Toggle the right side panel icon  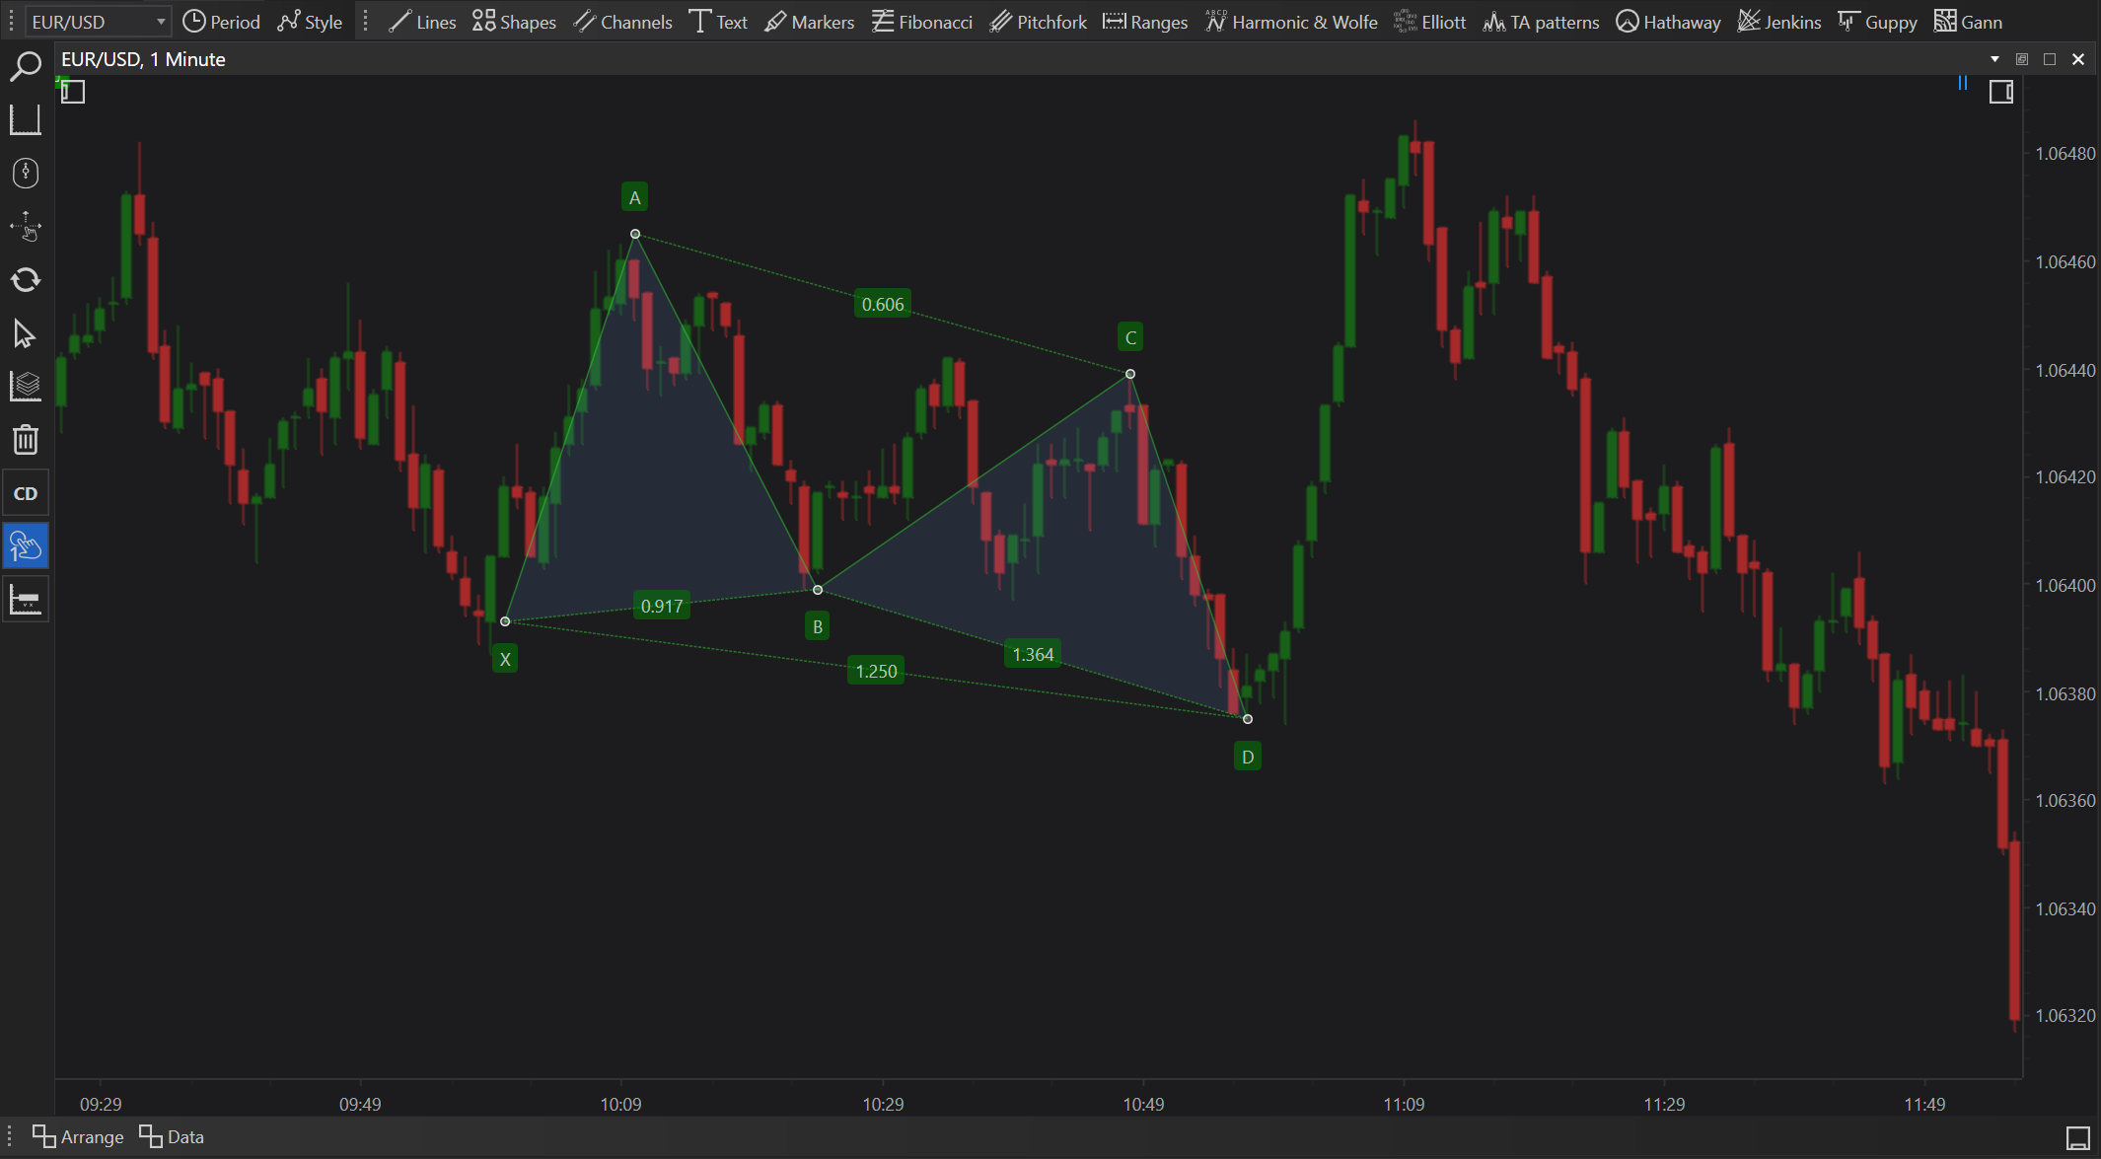(x=2000, y=92)
